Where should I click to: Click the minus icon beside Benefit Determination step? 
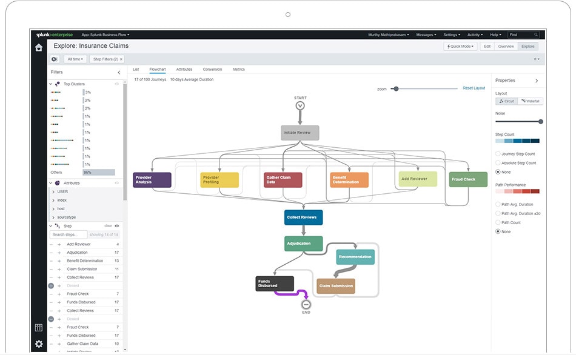(51, 261)
